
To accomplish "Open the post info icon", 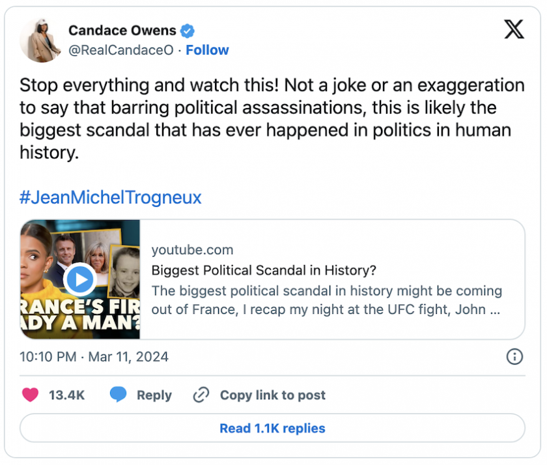I will click(x=514, y=356).
